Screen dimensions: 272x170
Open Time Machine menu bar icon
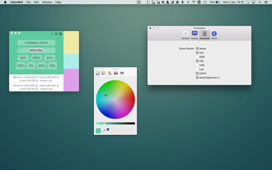pos(205,2)
